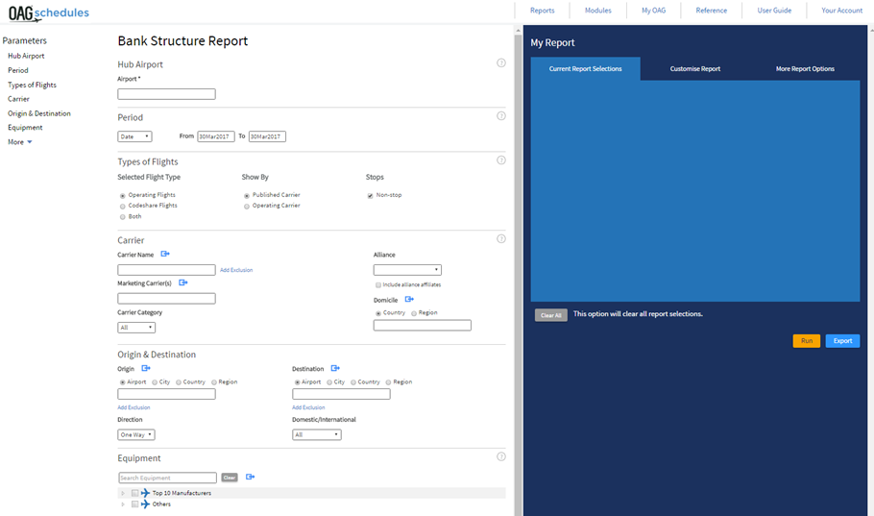Open the Origin lookup icon
This screenshot has width=874, height=516.
pyautogui.click(x=145, y=368)
